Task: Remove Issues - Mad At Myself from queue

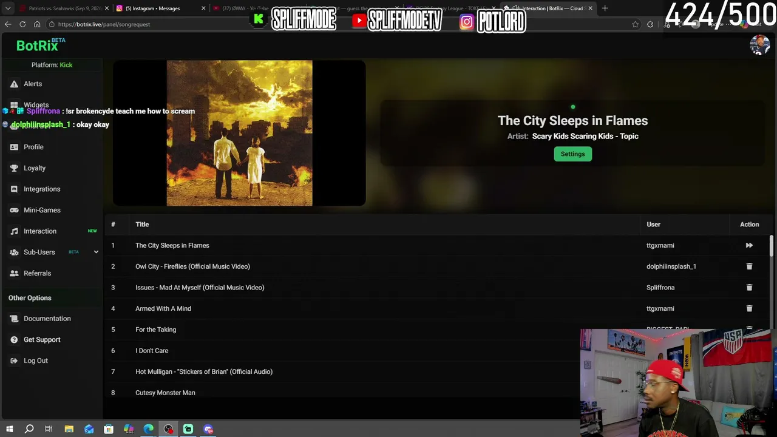Action: point(749,288)
